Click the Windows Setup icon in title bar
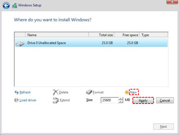 coord(15,6)
